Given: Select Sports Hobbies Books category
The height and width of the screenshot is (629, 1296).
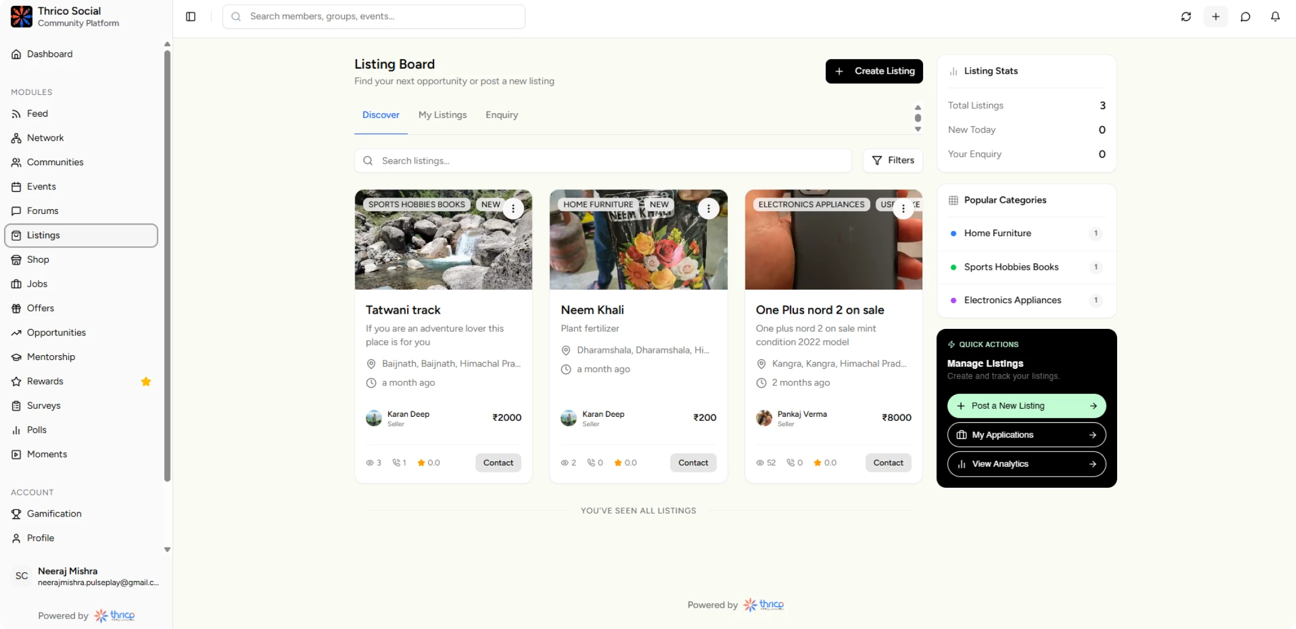Looking at the screenshot, I should (1026, 267).
